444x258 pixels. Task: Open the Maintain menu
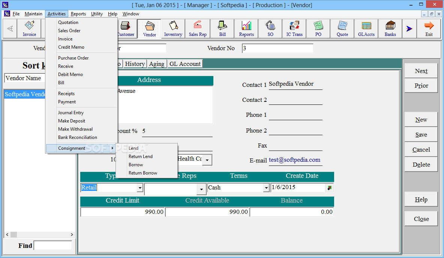(33, 13)
